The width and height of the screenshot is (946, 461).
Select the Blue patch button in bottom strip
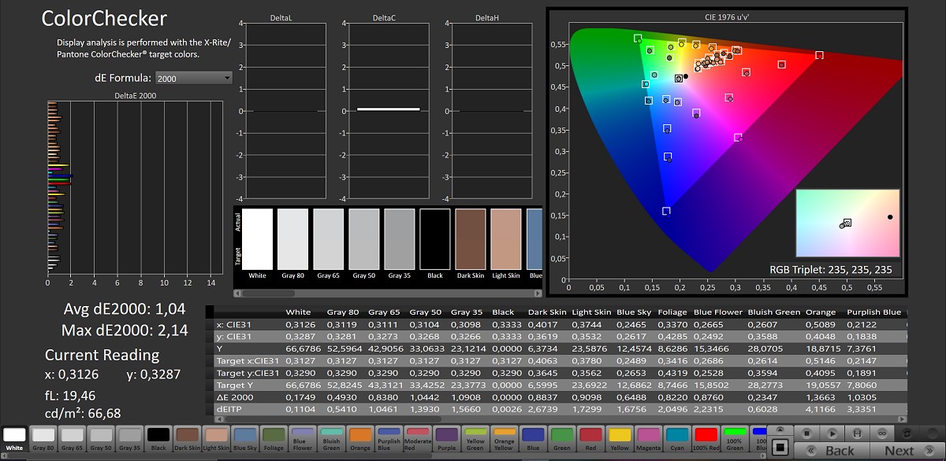[x=533, y=439]
